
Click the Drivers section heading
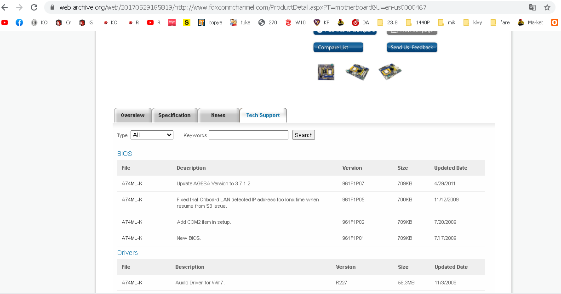tap(127, 253)
